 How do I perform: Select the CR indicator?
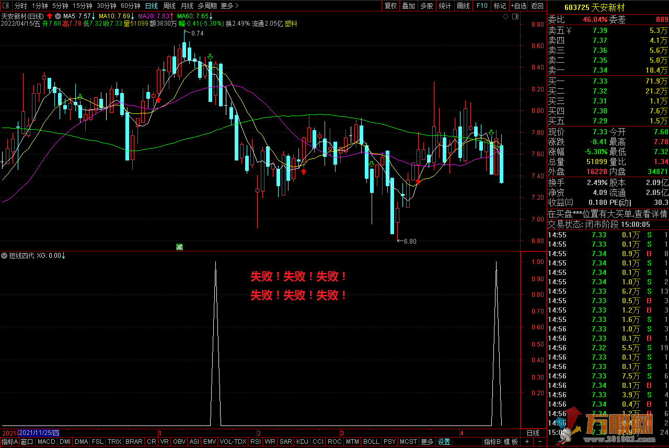coord(152,442)
